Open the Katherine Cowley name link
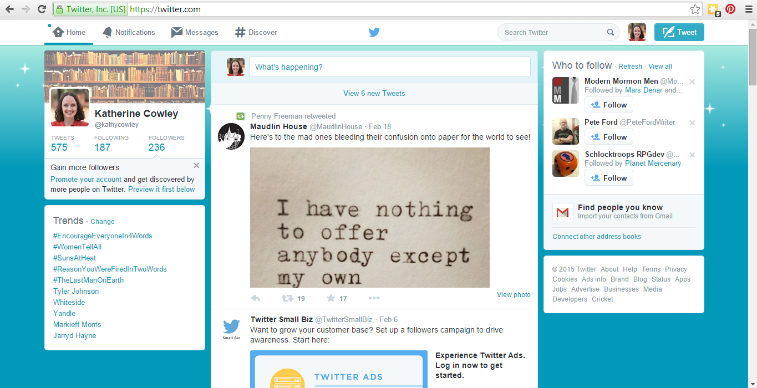The image size is (757, 388). point(136,114)
